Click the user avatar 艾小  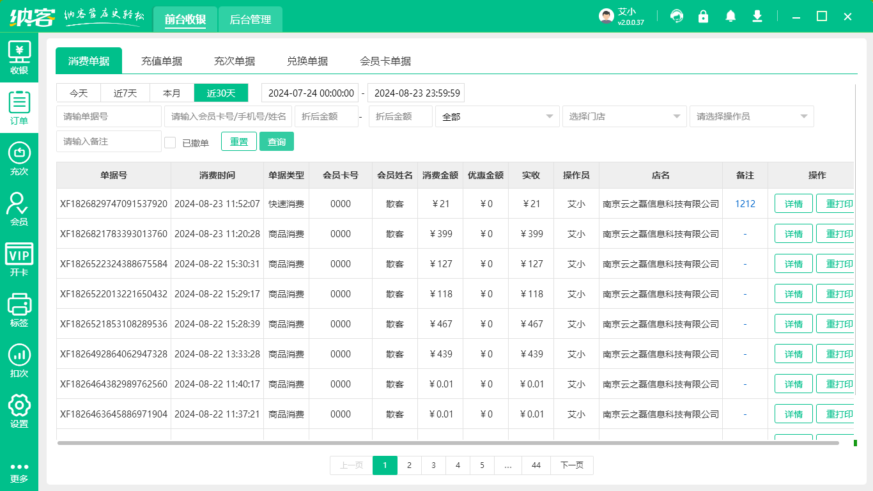606,17
